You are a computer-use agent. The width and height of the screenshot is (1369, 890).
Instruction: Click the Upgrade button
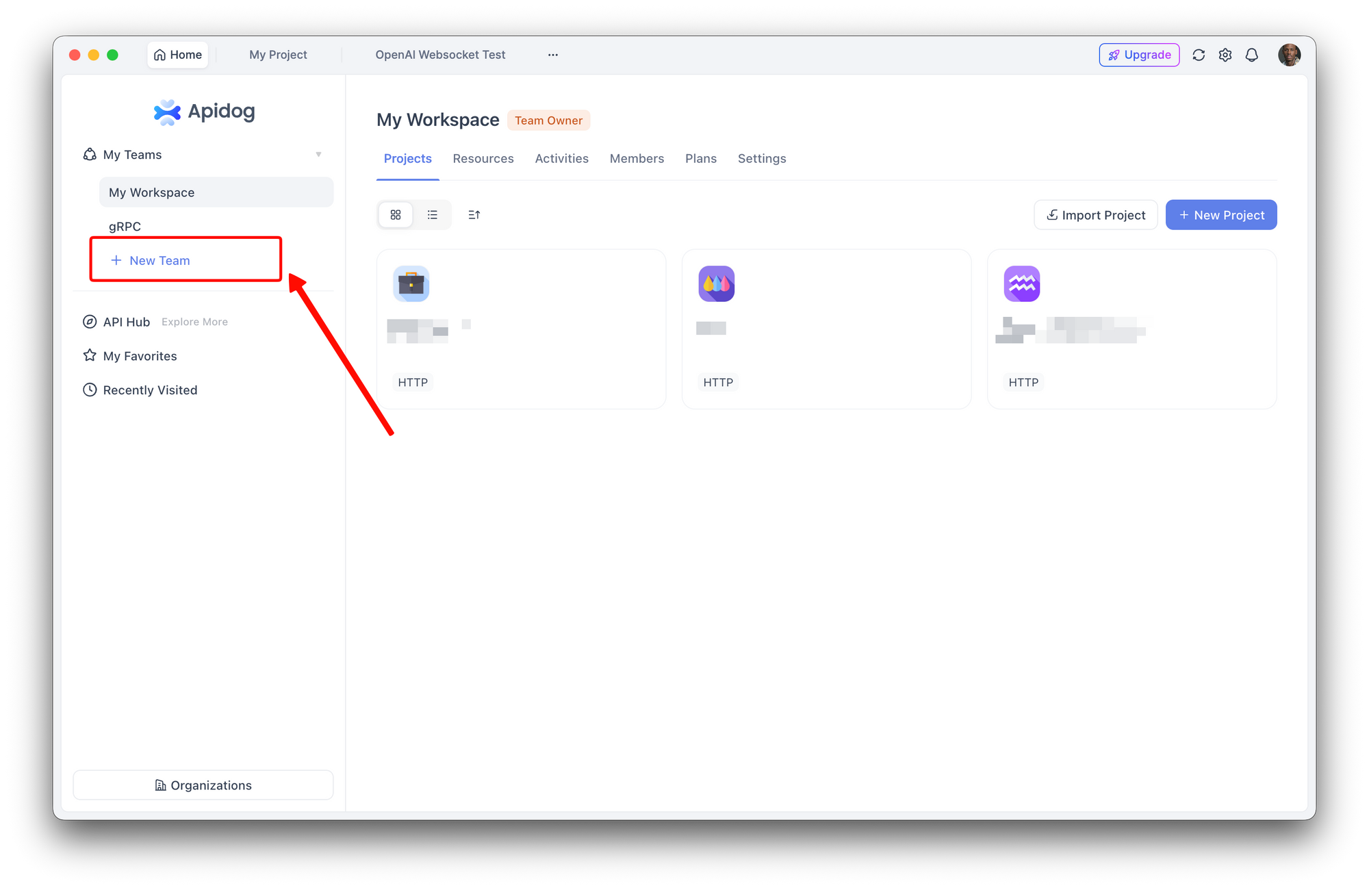pos(1139,55)
